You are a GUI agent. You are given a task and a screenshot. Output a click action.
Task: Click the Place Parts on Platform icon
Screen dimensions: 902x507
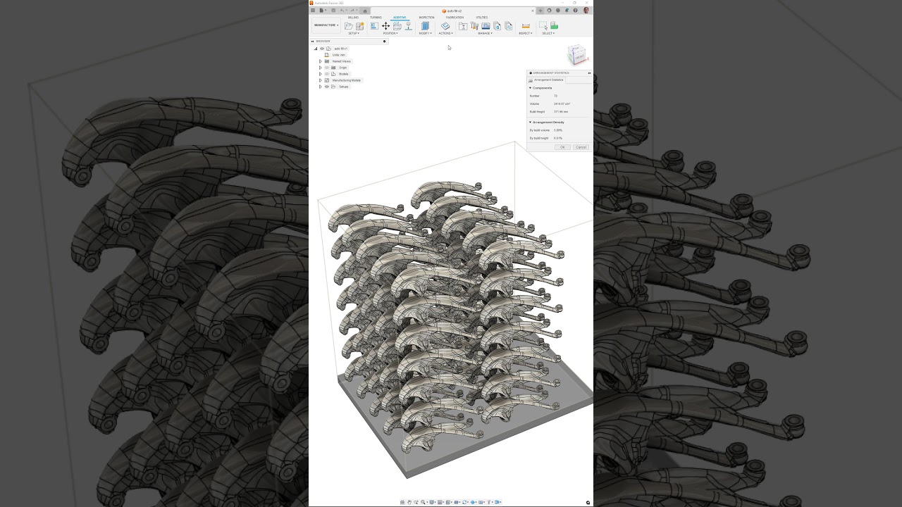408,26
